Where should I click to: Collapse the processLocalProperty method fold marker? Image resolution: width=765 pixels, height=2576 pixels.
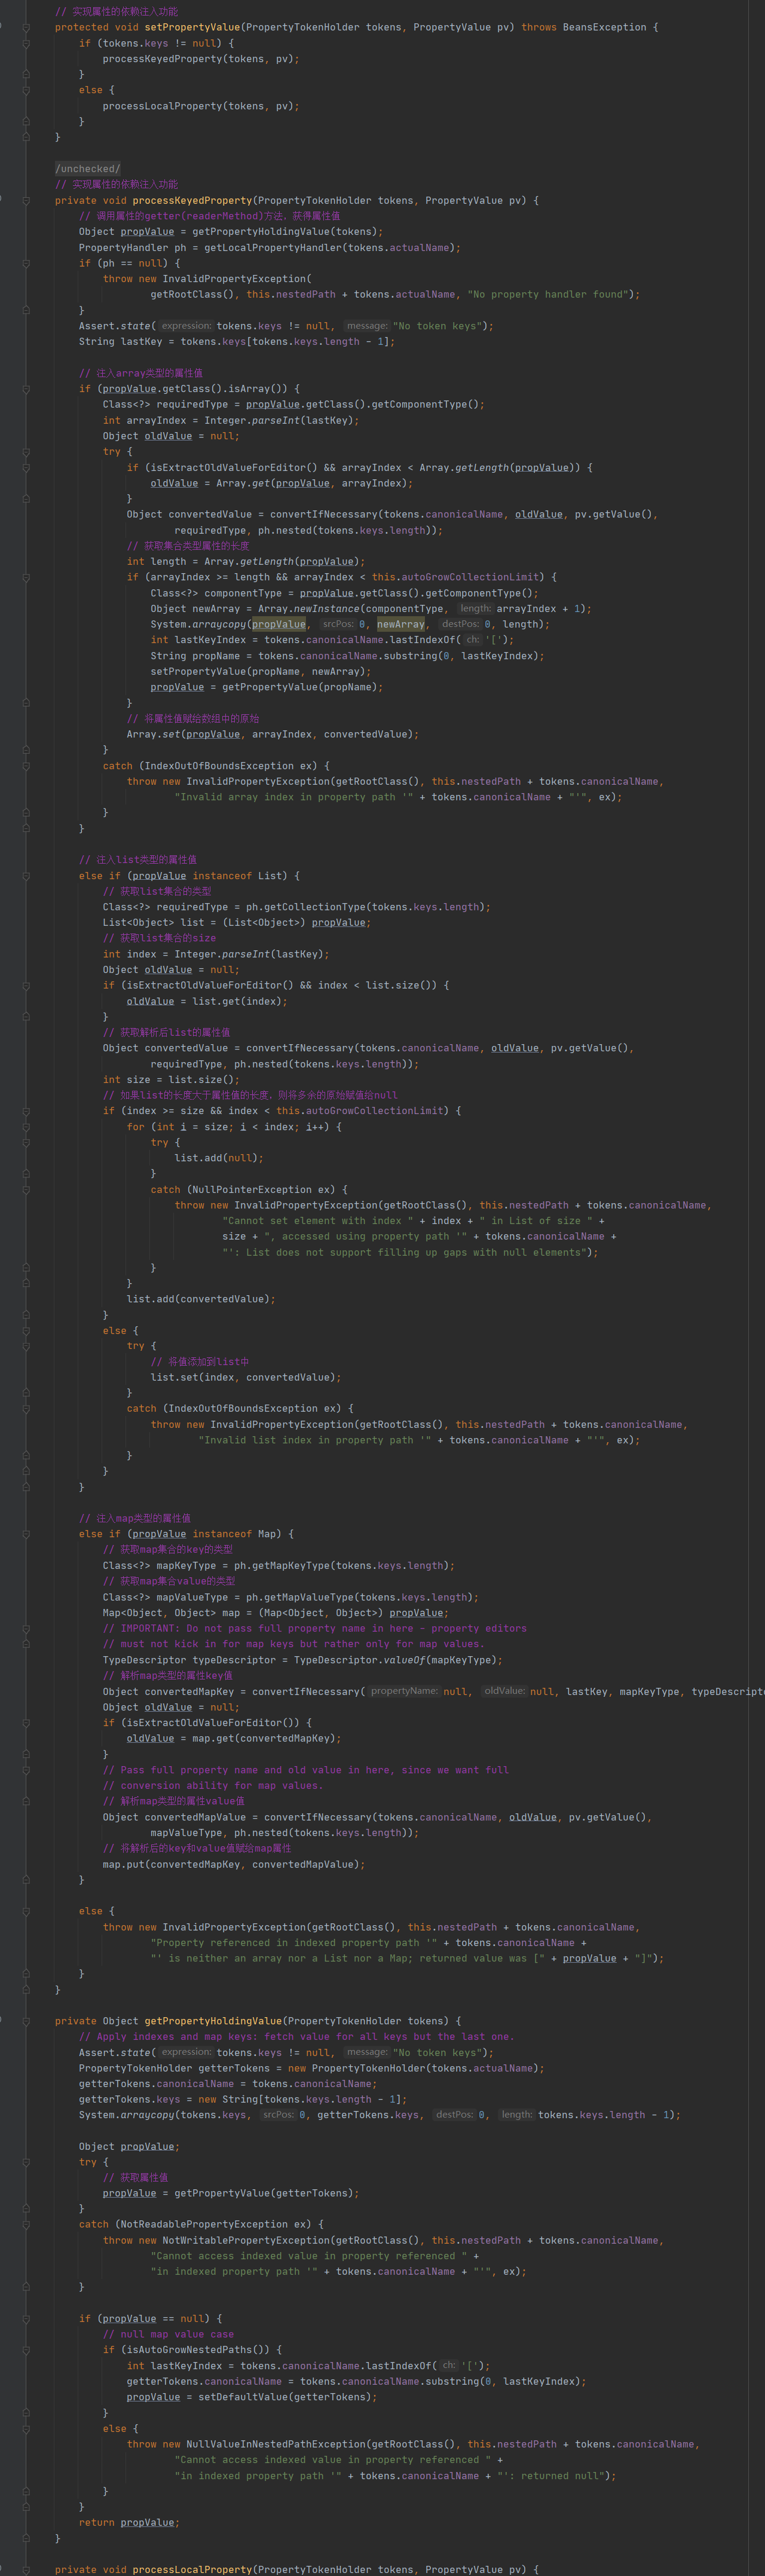pos(26,2569)
